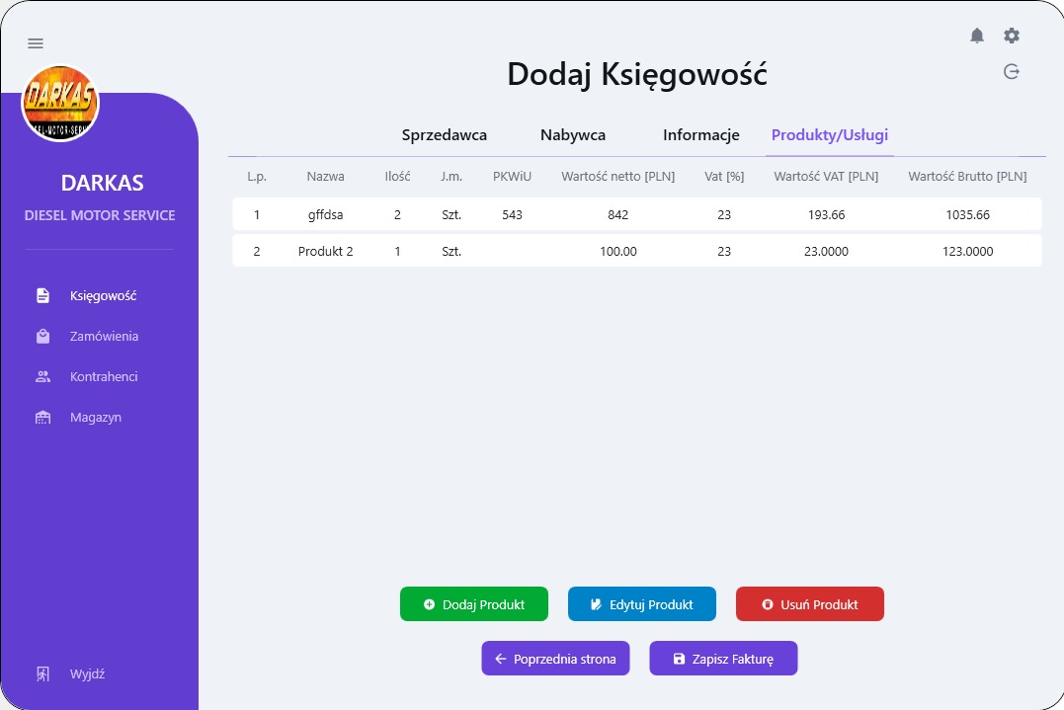The width and height of the screenshot is (1064, 710).
Task: Open notifications bell icon
Action: (976, 36)
